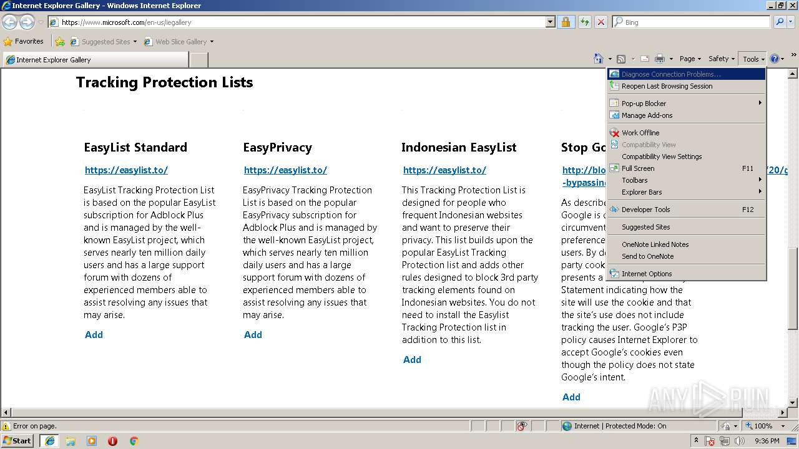The width and height of the screenshot is (799, 449).
Task: Choose Reopen Last Browsing Session
Action: click(x=687, y=86)
